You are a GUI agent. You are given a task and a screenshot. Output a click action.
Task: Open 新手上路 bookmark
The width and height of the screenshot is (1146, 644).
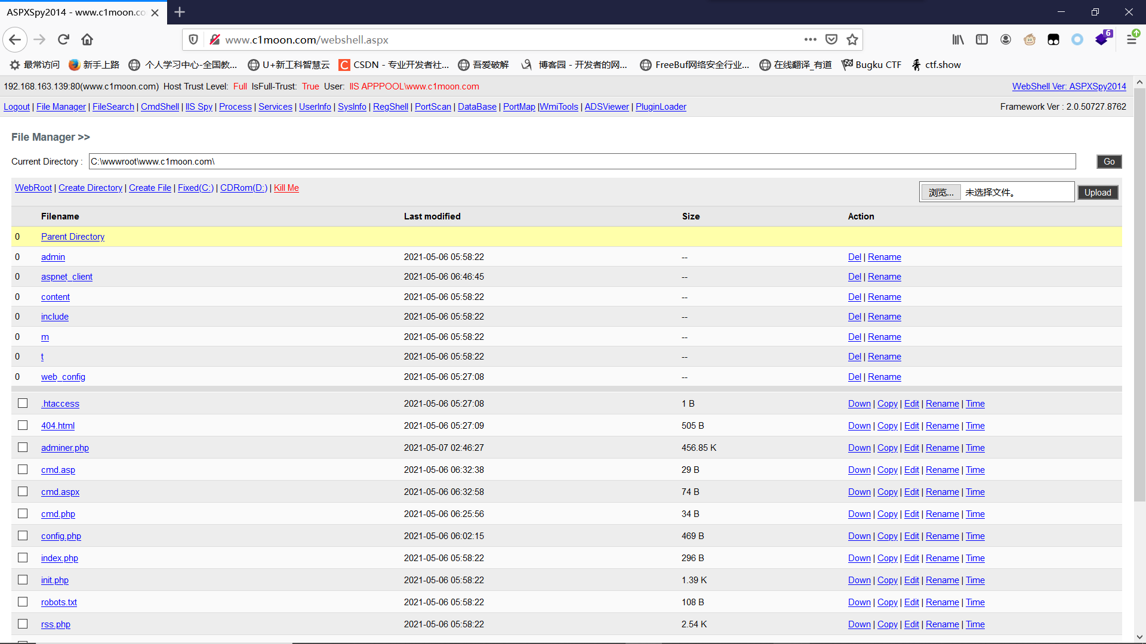tap(94, 64)
